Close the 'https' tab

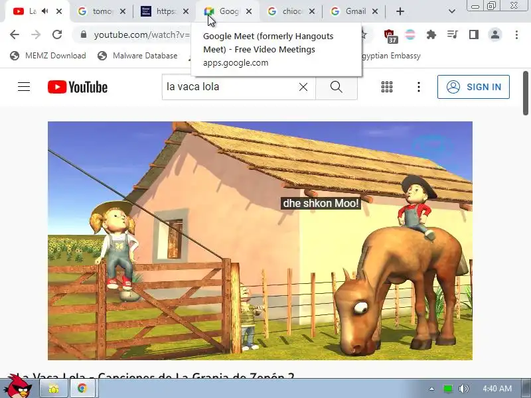186,11
